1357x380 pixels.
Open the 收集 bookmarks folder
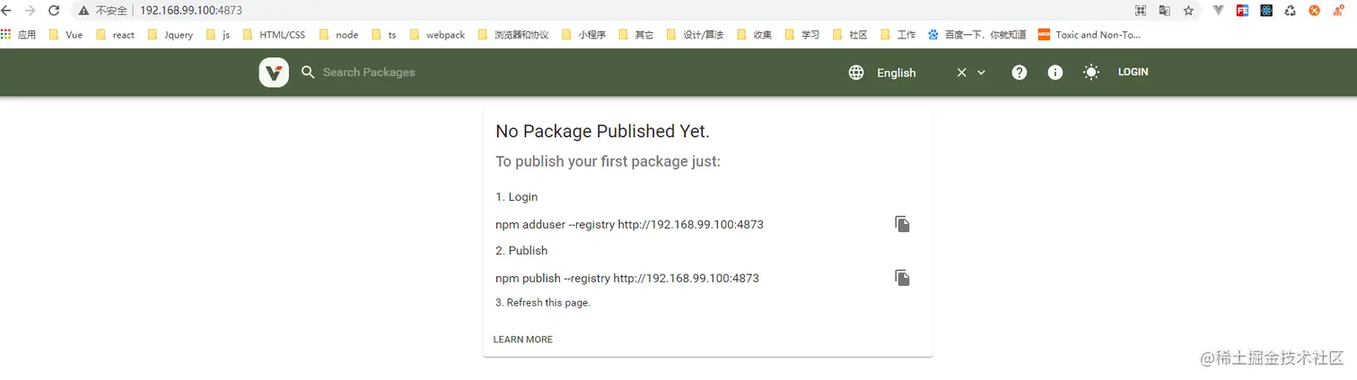tap(754, 35)
